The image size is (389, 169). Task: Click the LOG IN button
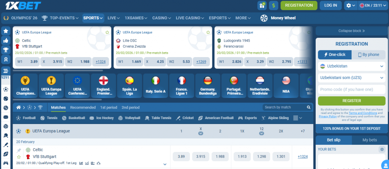click(x=330, y=5)
